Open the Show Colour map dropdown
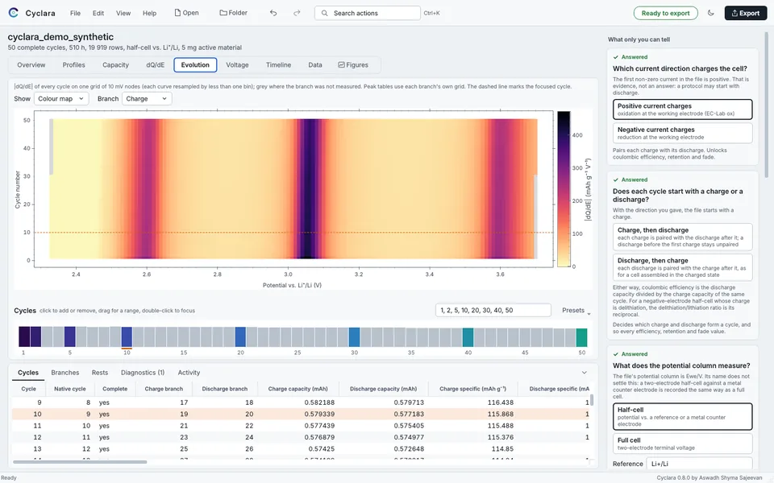 61,98
